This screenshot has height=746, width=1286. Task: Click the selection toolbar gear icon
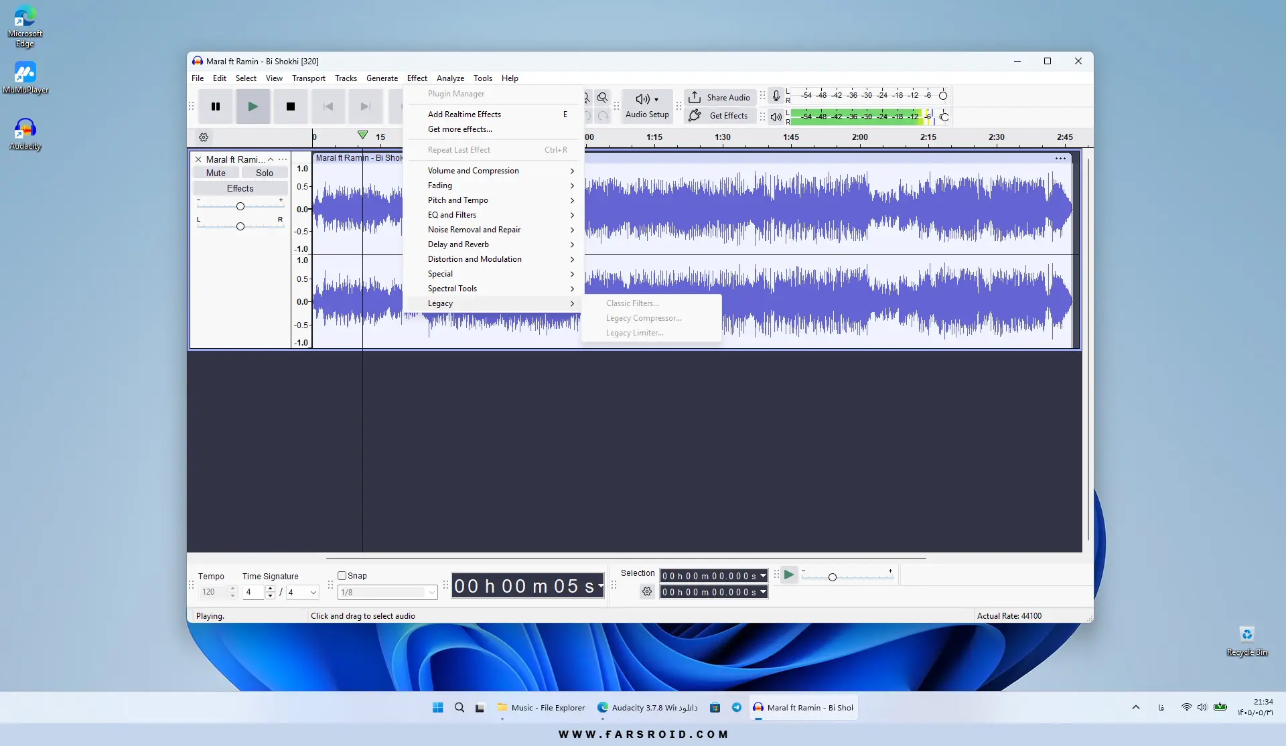tap(646, 591)
